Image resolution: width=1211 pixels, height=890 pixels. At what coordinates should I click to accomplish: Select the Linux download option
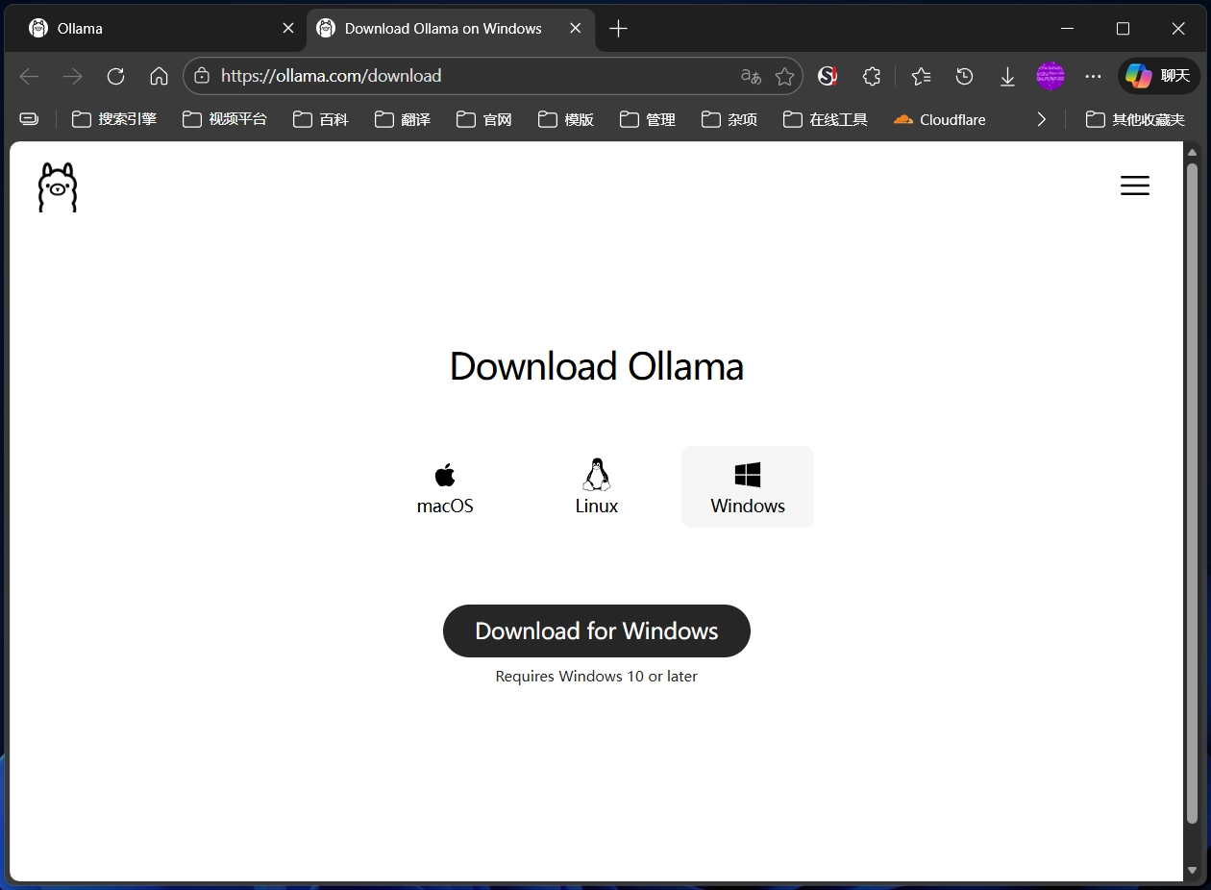[597, 487]
